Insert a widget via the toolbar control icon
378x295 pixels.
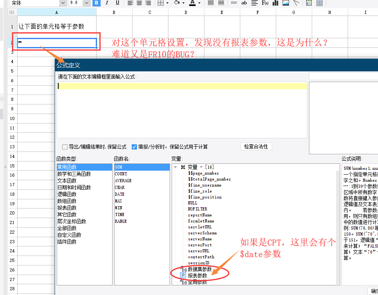[x=234, y=3]
